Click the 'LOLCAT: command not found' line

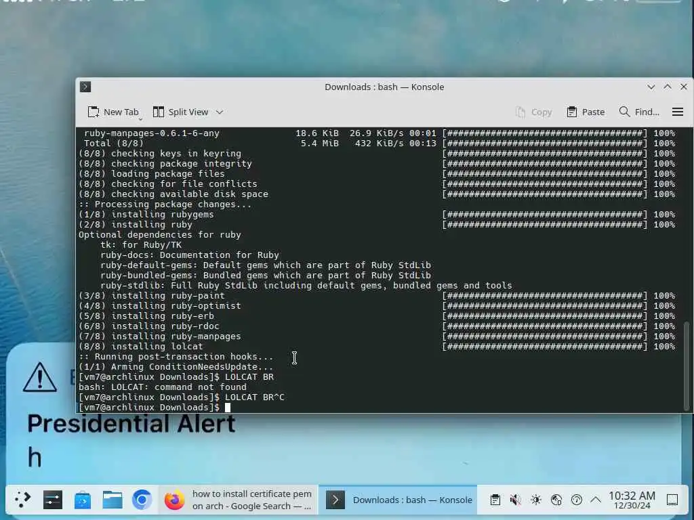163,387
